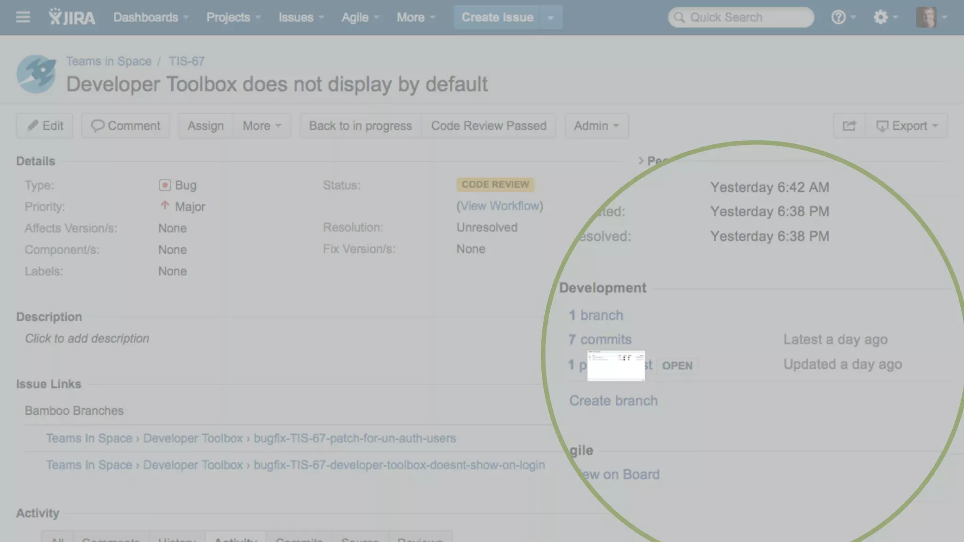Click the share issue icon
The image size is (964, 542).
(849, 126)
